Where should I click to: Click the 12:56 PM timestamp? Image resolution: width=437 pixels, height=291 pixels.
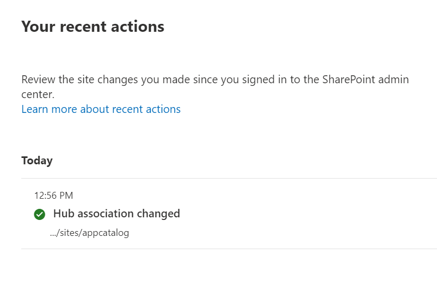[54, 196]
